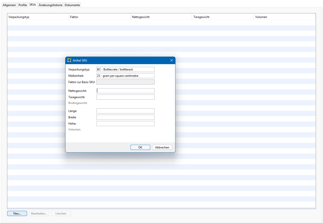This screenshot has width=323, height=223.
Task: Click the Volumen label in dialog
Action: (x=74, y=130)
